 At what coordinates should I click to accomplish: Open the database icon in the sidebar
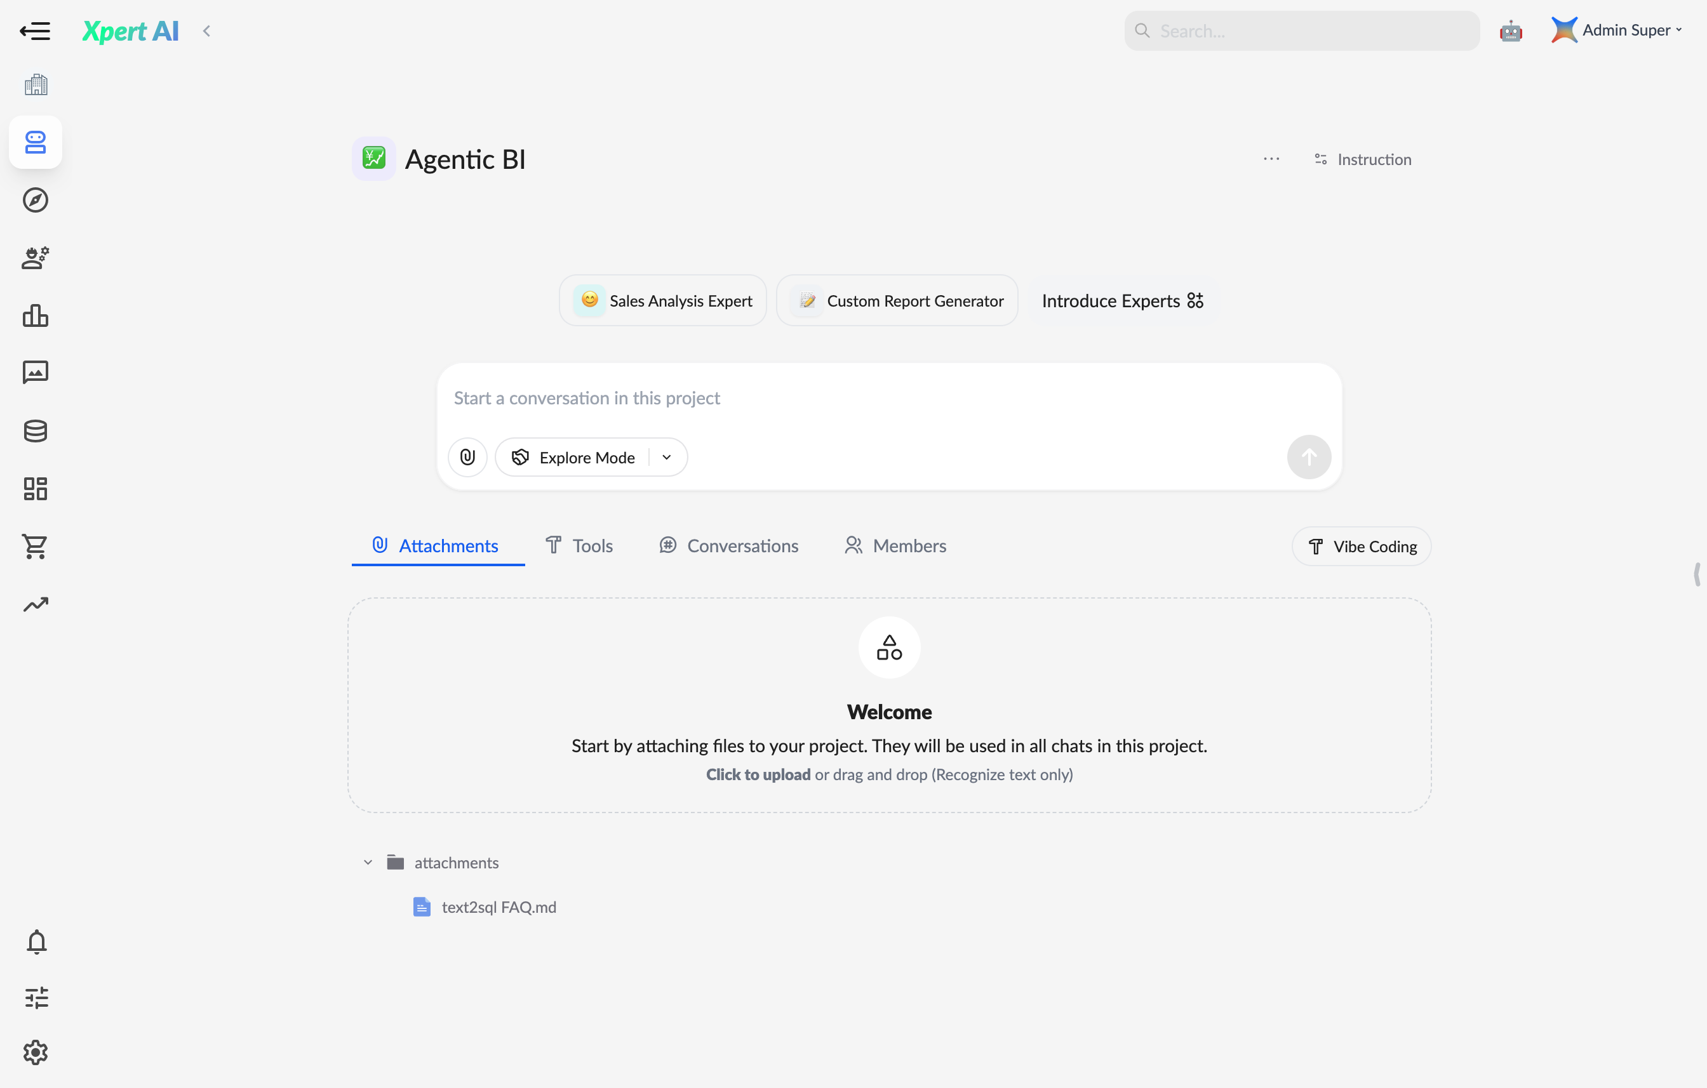[36, 431]
